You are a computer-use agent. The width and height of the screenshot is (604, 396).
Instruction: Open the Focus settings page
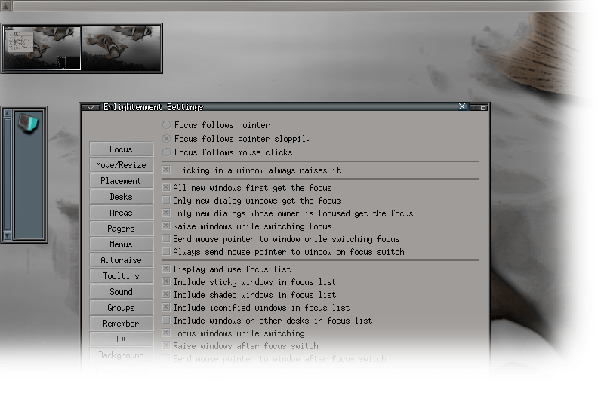(x=121, y=149)
